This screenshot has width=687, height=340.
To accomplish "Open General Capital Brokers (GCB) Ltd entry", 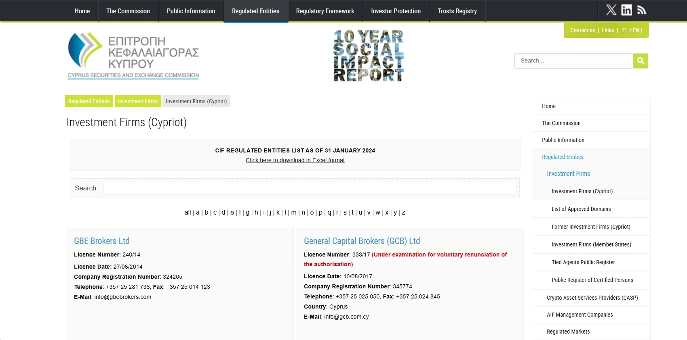I will tap(362, 241).
